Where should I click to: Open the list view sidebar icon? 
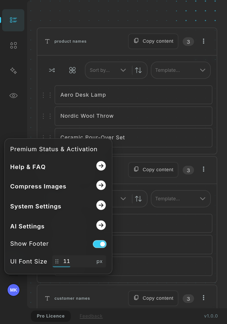coord(13,20)
